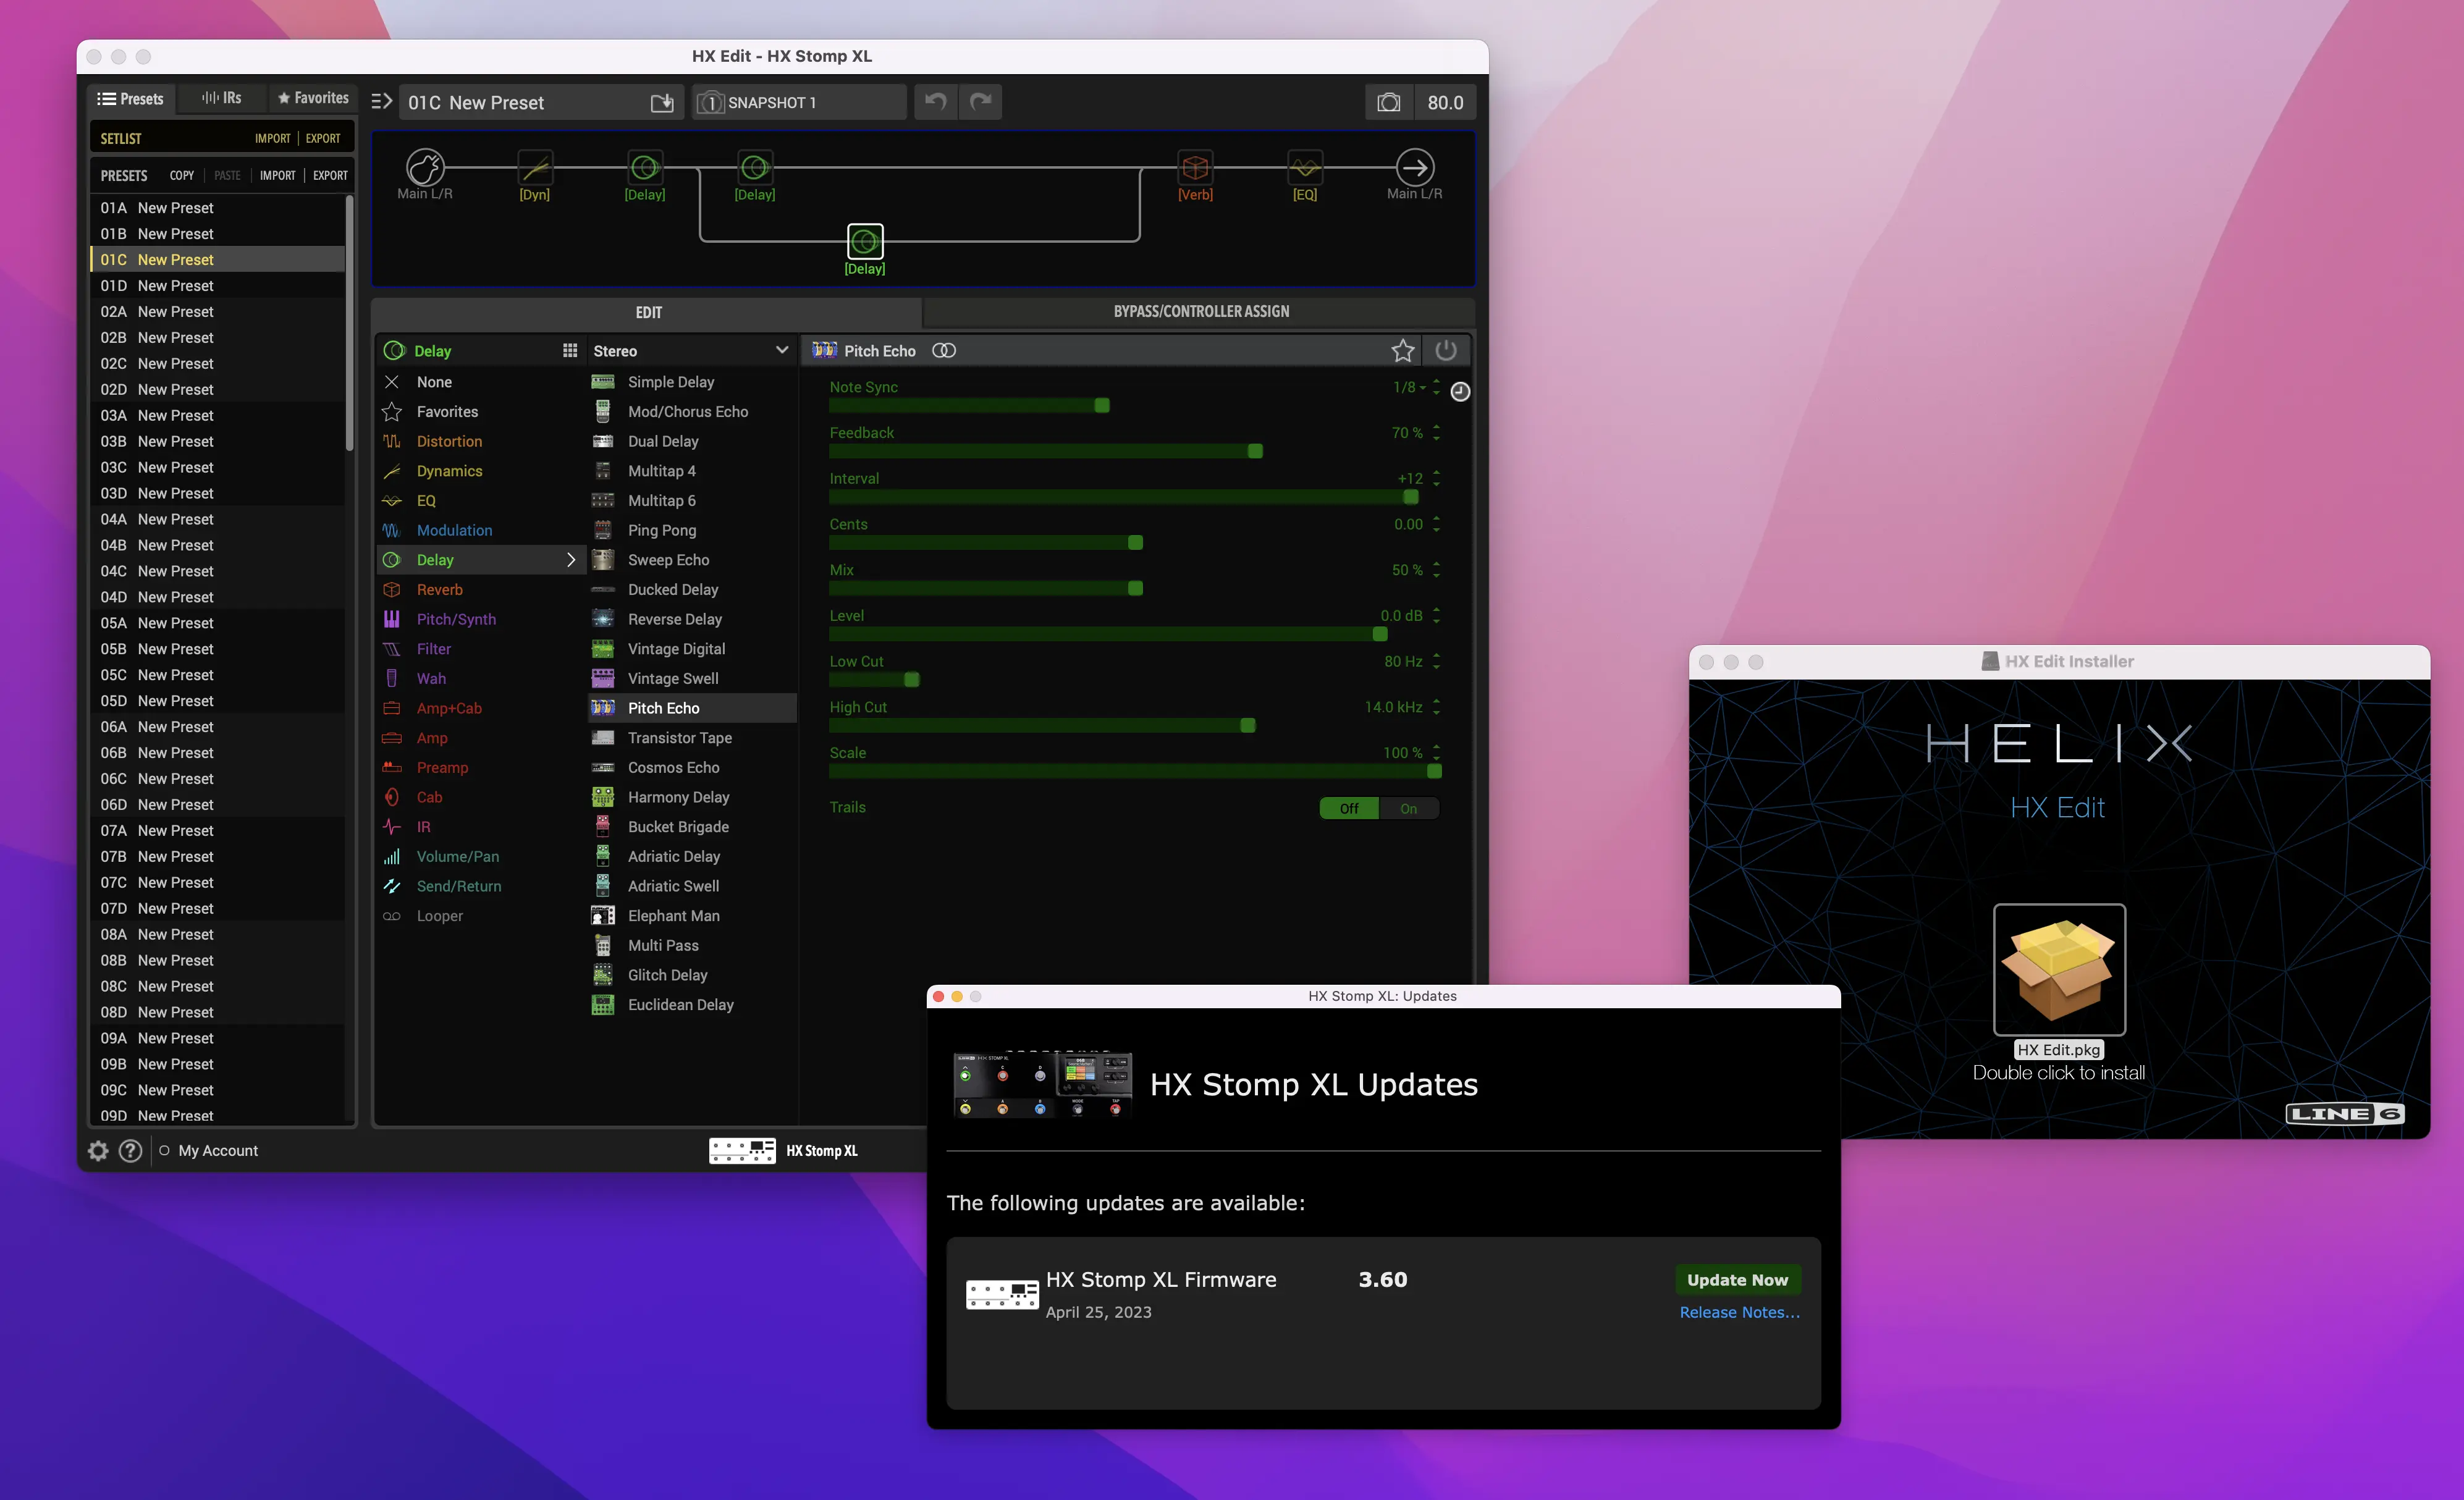This screenshot has height=1500, width=2464.
Task: Select the EQ block in signal path
Action: pyautogui.click(x=1304, y=169)
